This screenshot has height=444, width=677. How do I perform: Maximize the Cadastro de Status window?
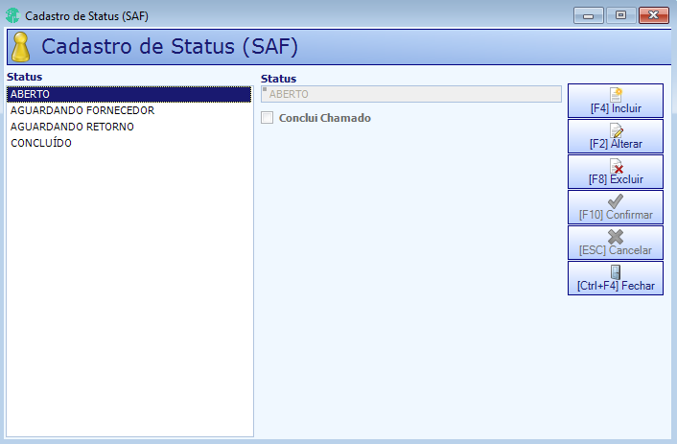pos(620,15)
